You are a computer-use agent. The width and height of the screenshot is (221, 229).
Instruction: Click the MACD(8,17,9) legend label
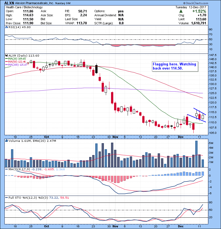pos(19,169)
